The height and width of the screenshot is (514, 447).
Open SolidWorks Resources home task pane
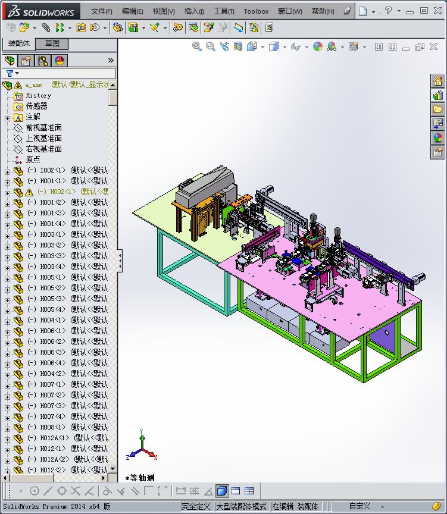[438, 81]
